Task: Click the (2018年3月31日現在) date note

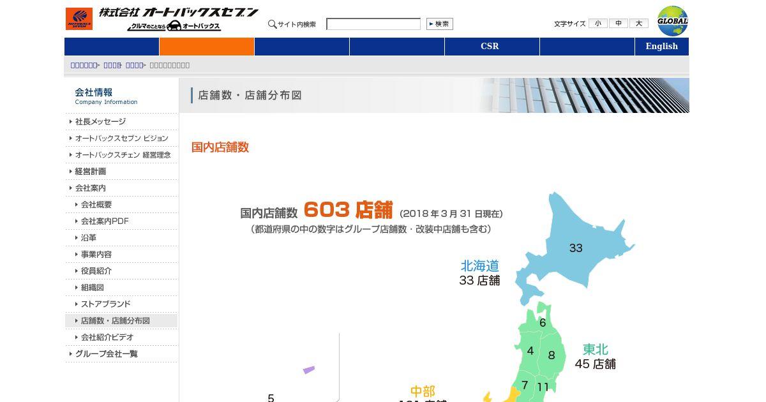Action: pyautogui.click(x=451, y=214)
